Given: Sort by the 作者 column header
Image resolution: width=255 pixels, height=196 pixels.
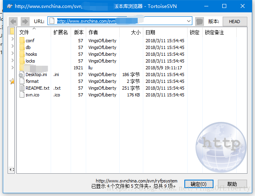Looking at the screenshot, I should tap(103, 32).
